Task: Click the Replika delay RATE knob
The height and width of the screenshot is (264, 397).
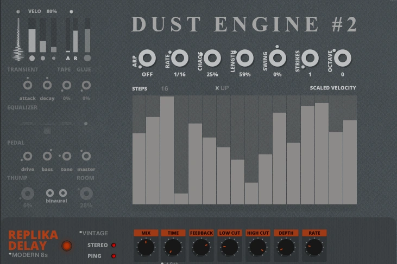Action: coord(314,247)
